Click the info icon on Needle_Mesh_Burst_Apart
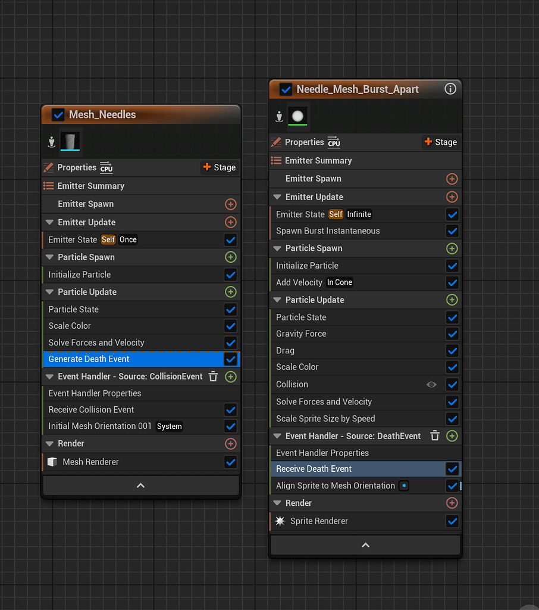 tap(450, 89)
